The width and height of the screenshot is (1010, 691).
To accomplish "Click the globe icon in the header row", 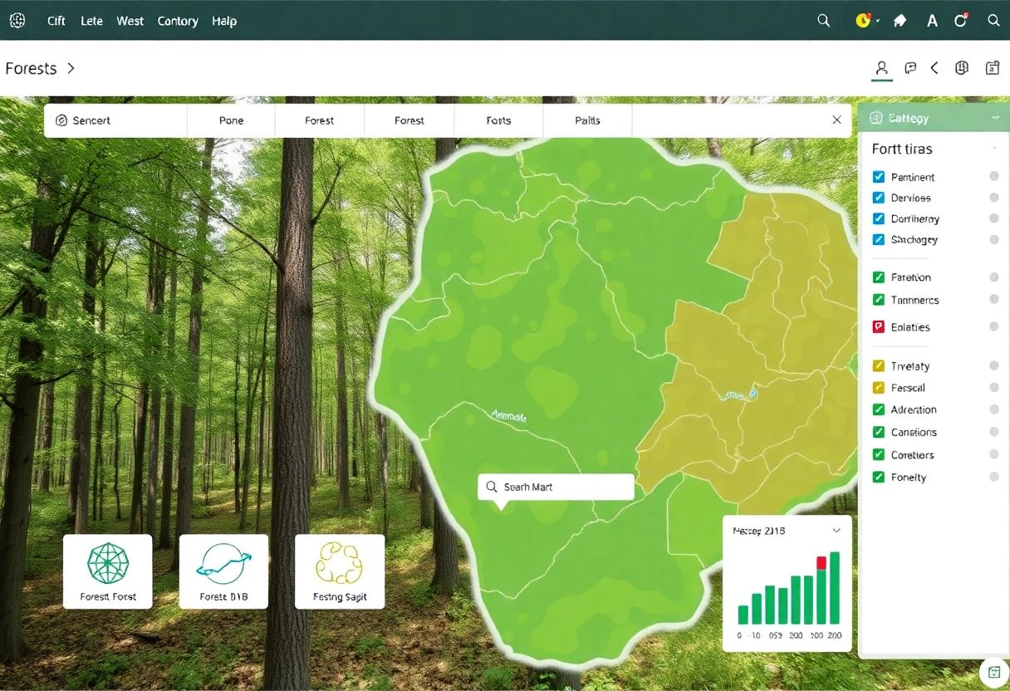I will point(961,67).
